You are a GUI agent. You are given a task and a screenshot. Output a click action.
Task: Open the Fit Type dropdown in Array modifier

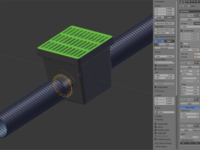pyautogui.click(x=197, y=23)
